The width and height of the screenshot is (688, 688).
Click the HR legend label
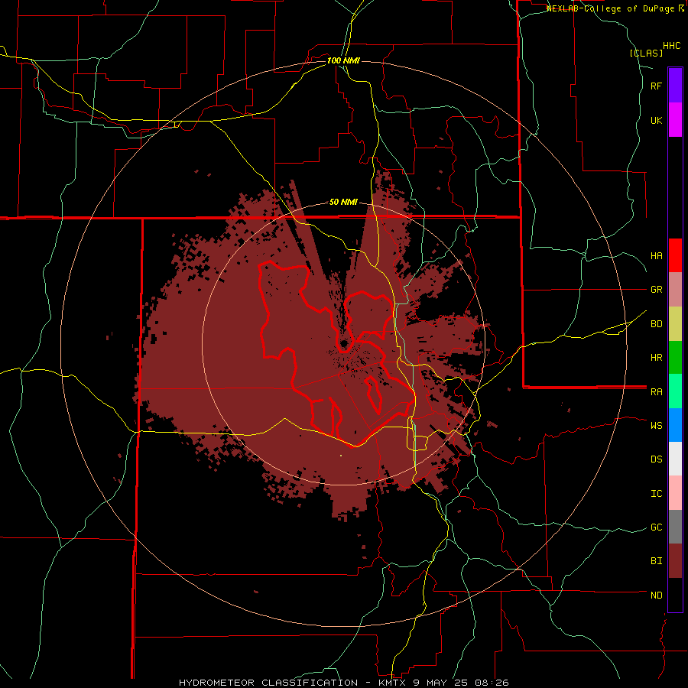(656, 358)
